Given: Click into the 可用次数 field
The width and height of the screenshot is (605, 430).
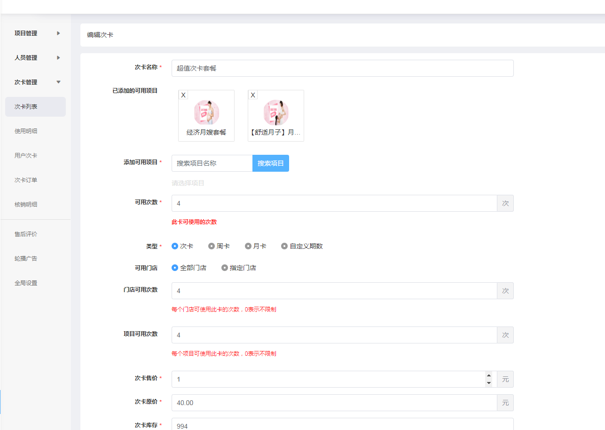Looking at the screenshot, I should pos(334,203).
